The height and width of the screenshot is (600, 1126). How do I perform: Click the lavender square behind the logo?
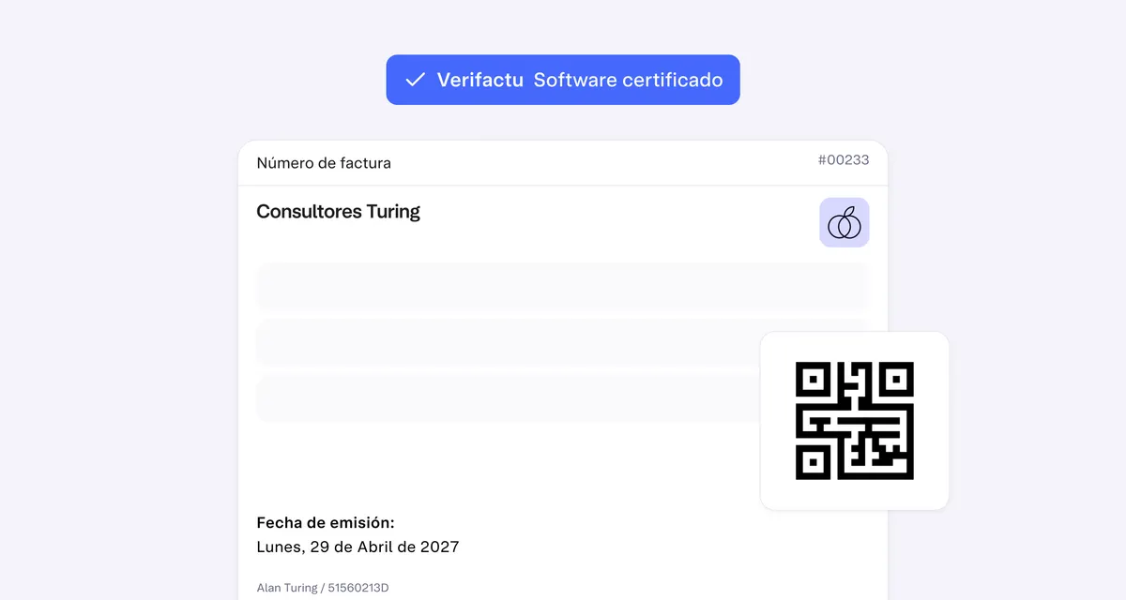tap(844, 222)
